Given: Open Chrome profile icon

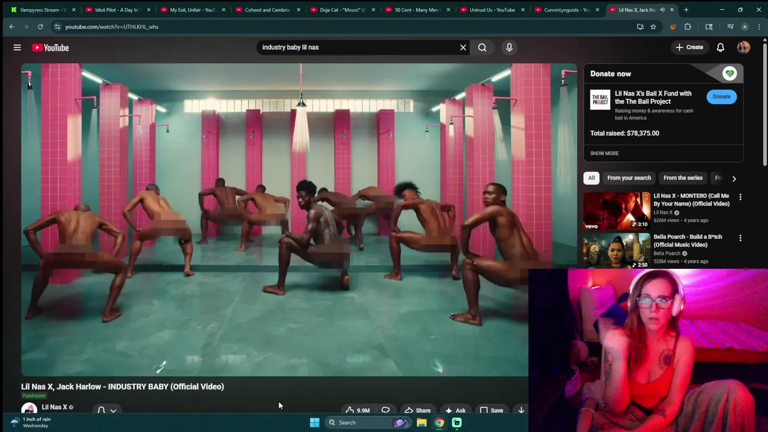Looking at the screenshot, I should point(745,26).
